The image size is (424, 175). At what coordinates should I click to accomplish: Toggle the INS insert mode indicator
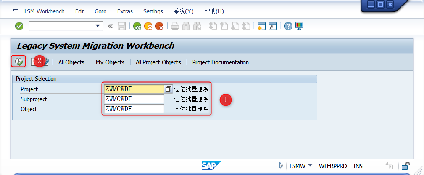[x=358, y=166]
